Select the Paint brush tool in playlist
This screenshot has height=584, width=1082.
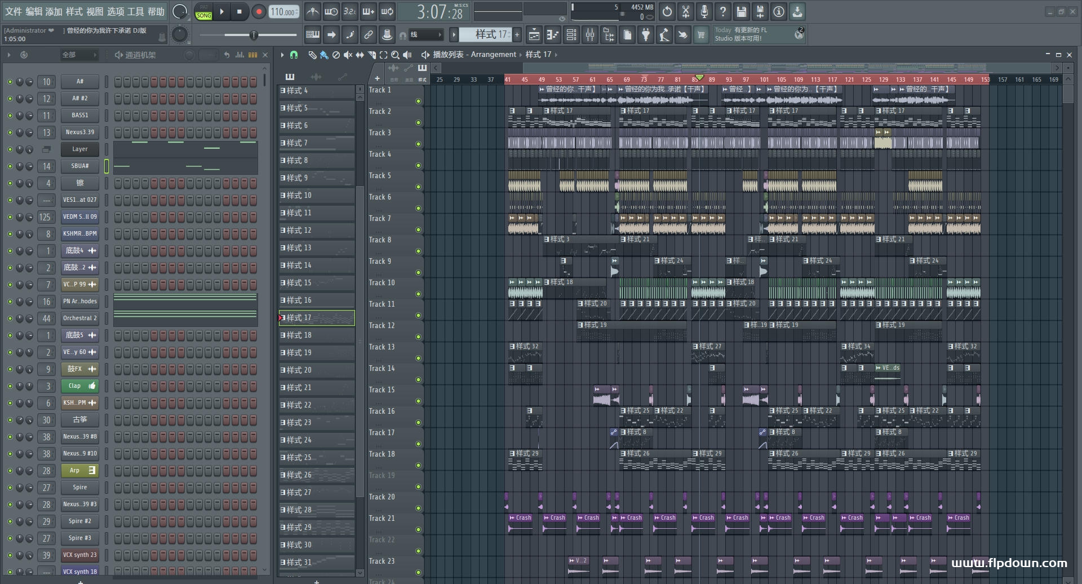(324, 55)
